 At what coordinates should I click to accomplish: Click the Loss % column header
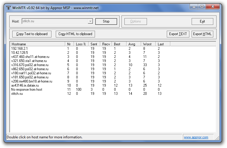coord(81,44)
